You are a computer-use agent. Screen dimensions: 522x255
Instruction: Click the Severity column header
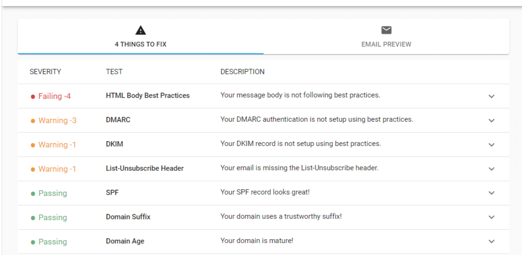point(45,72)
